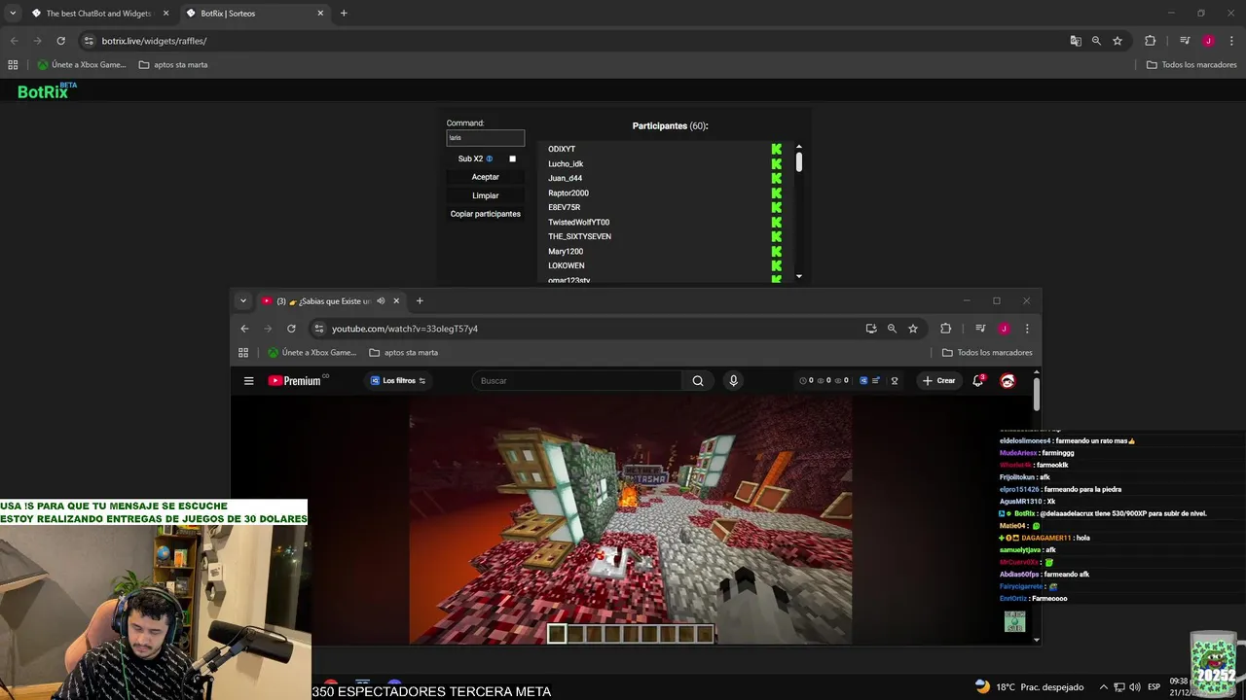Focus the Command input field

point(485,138)
